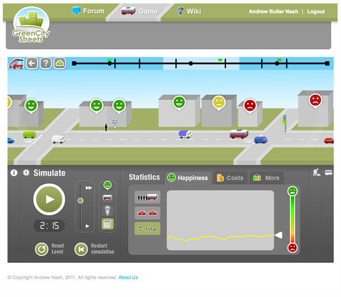Switch to the Game tab
This screenshot has height=297, width=341.
(x=139, y=11)
